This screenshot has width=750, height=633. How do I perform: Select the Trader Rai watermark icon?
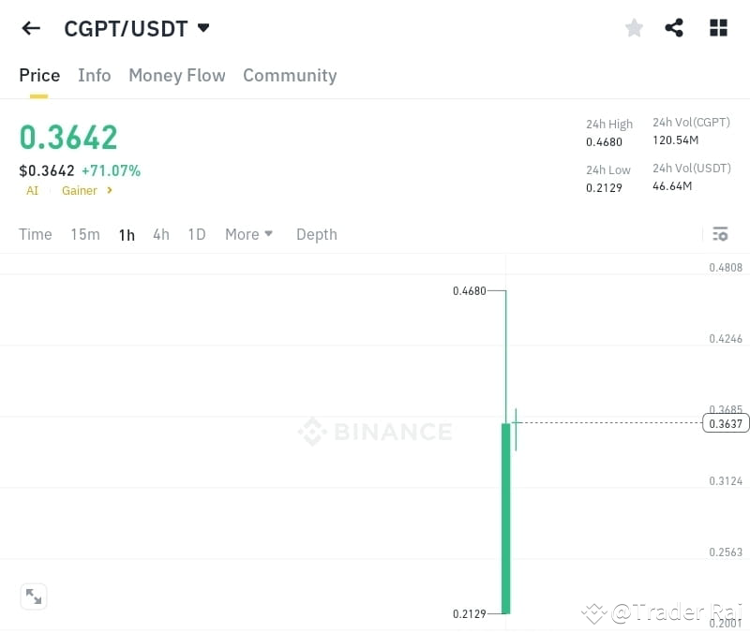pos(593,613)
